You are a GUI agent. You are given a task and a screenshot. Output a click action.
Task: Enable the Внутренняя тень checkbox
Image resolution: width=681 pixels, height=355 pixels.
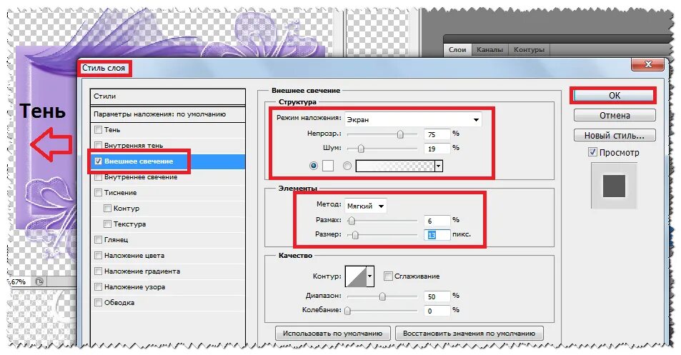click(98, 146)
